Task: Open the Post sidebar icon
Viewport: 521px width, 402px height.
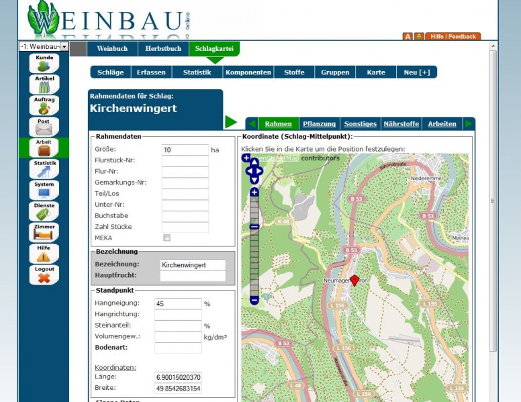Action: [x=44, y=126]
